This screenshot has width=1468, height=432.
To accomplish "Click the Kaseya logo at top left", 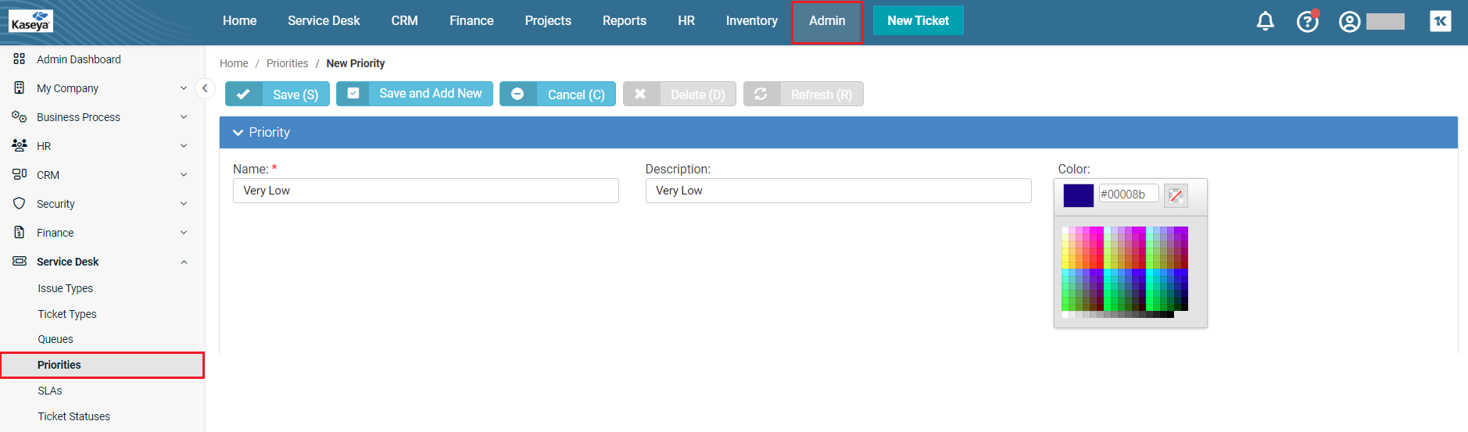I will tap(31, 21).
